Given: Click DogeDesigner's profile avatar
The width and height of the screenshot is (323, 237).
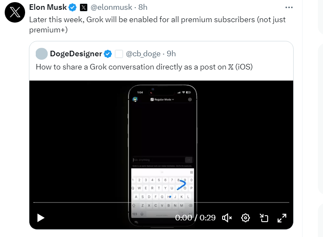Looking at the screenshot, I should click(x=42, y=54).
